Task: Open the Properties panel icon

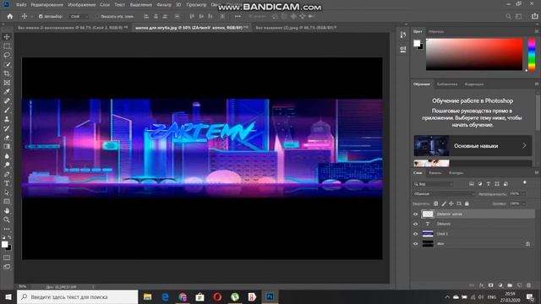Action: tap(403, 49)
